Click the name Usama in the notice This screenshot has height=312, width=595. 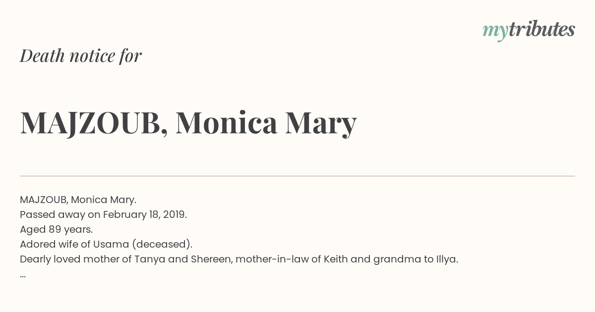pos(112,244)
